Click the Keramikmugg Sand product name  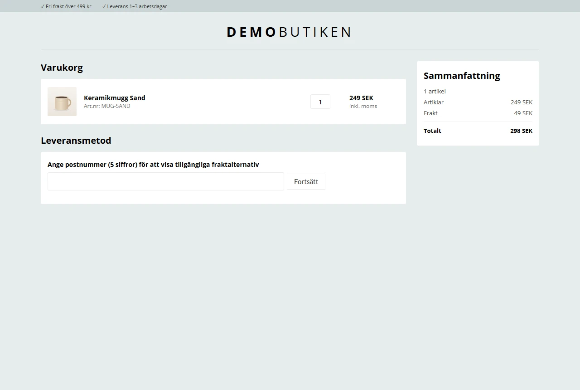pyautogui.click(x=115, y=98)
